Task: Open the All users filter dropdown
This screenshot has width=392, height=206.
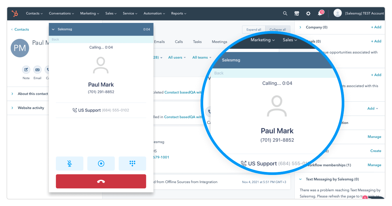Action: [177, 58]
